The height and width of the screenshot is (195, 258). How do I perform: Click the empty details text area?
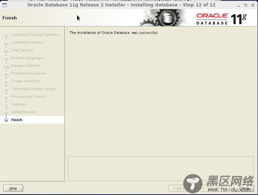click(x=161, y=169)
